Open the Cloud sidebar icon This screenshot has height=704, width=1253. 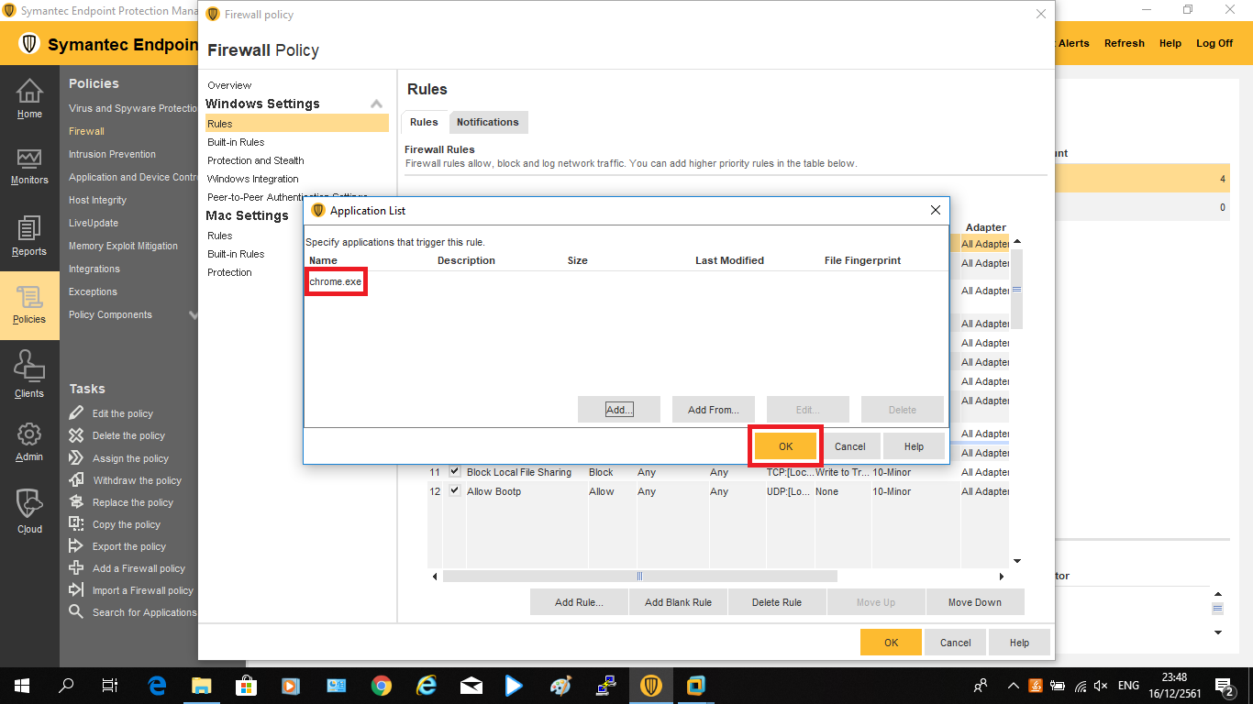pos(29,504)
